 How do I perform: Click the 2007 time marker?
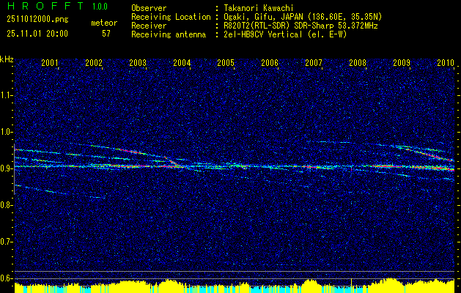pos(314,62)
